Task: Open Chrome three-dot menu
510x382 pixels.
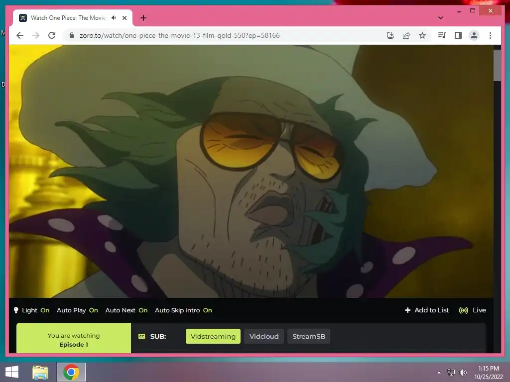Action: click(x=490, y=35)
